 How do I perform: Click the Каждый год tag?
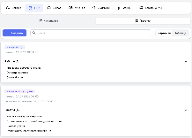(15, 47)
